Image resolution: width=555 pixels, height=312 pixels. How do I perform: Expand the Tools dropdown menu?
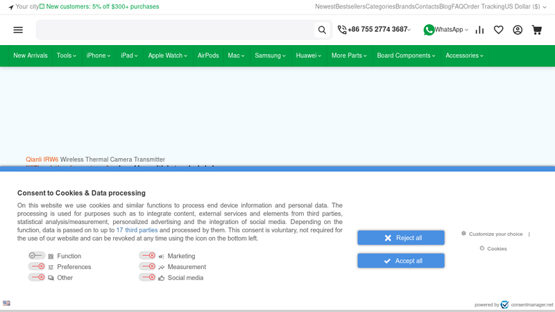(x=67, y=55)
